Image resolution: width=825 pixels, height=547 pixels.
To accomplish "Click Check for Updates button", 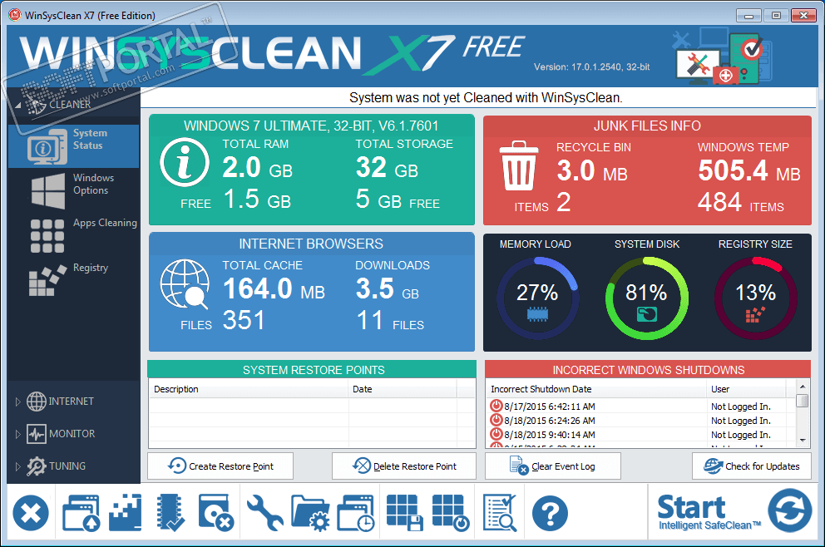I will click(x=752, y=466).
